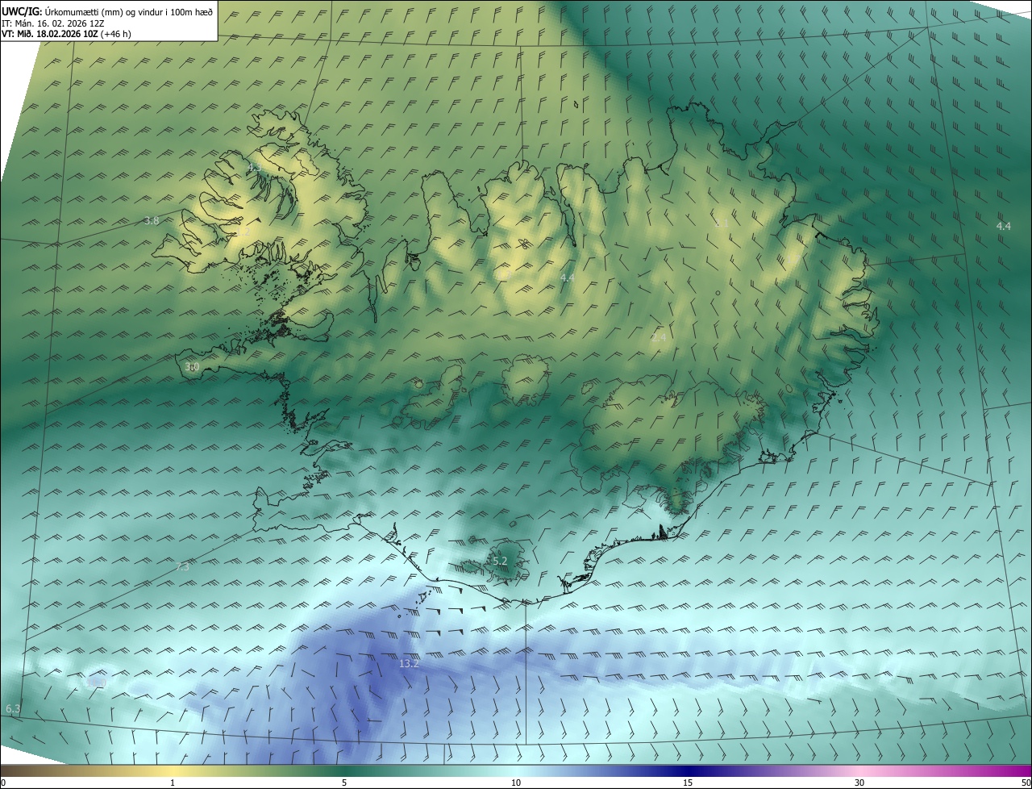Click the '10' tick label on the color scale
Image resolution: width=1032 pixels, height=789 pixels.
pos(516,783)
